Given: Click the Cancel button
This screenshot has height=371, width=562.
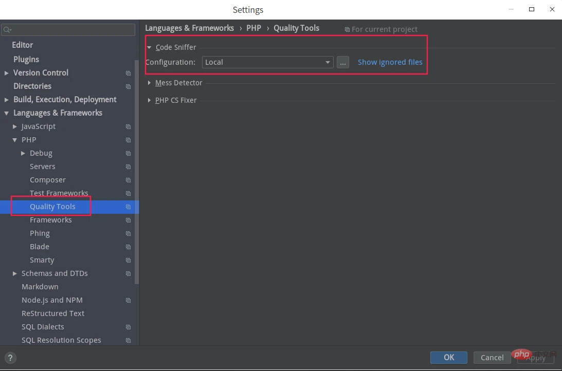Looking at the screenshot, I should point(492,358).
